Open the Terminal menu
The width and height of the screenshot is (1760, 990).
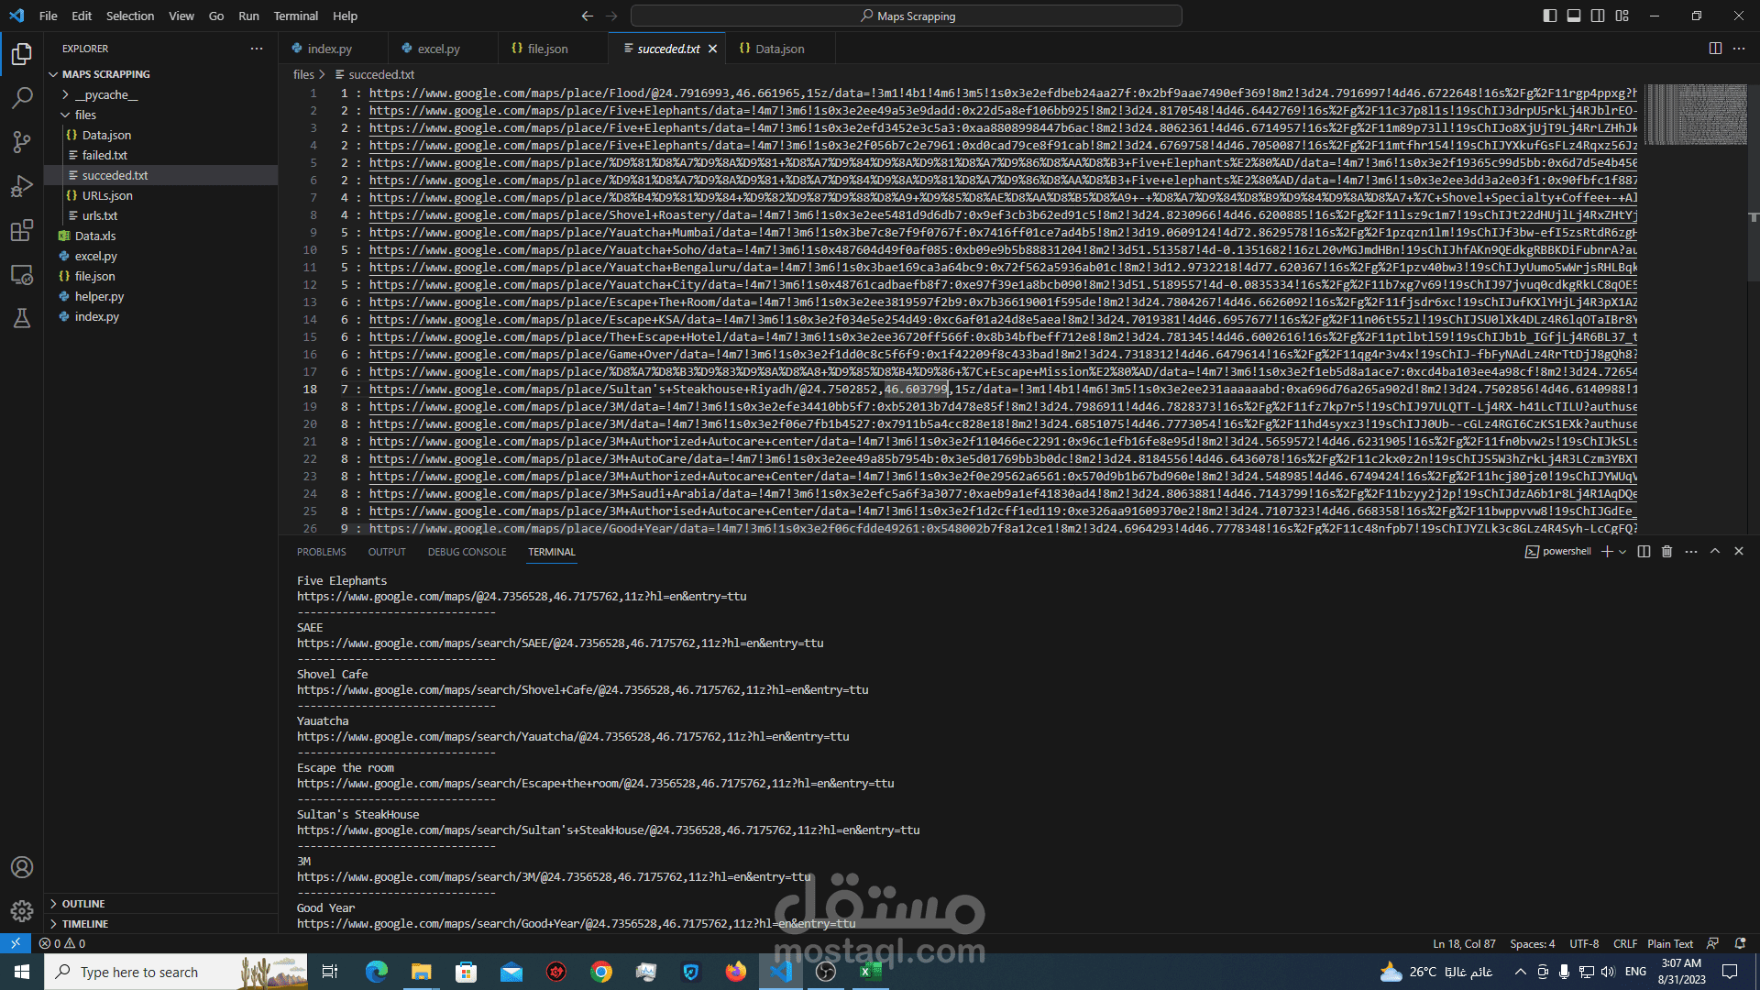[x=295, y=16]
